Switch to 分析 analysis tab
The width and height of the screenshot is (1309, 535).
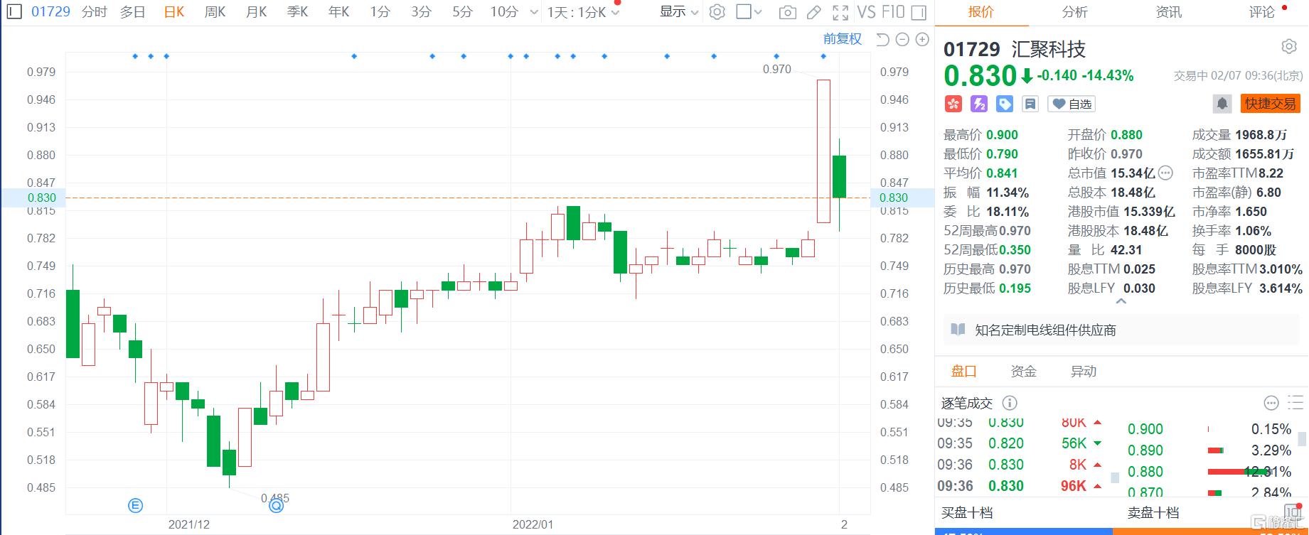pos(1074,12)
